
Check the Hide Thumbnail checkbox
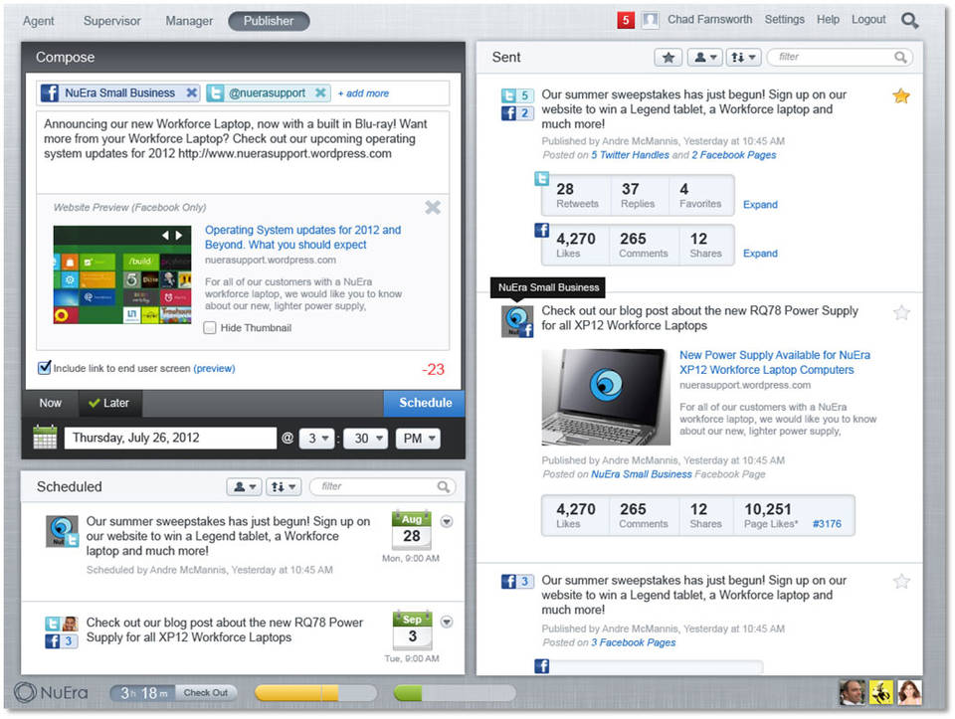210,327
